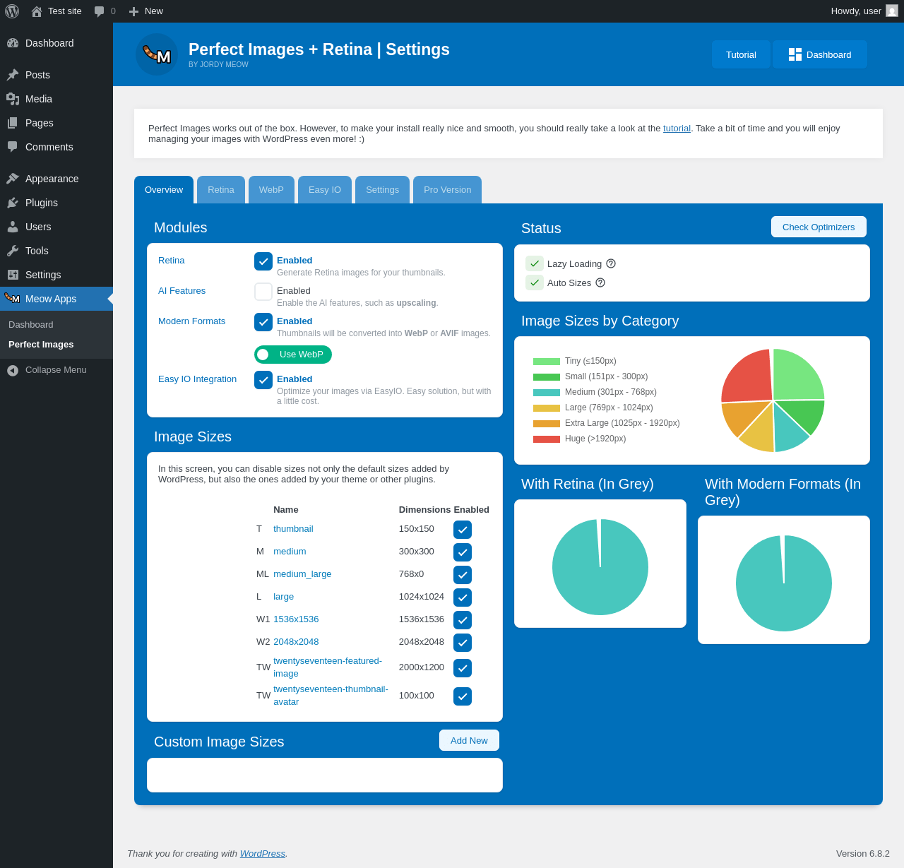Click the thumbnail size name link
The width and height of the screenshot is (904, 868).
click(293, 529)
